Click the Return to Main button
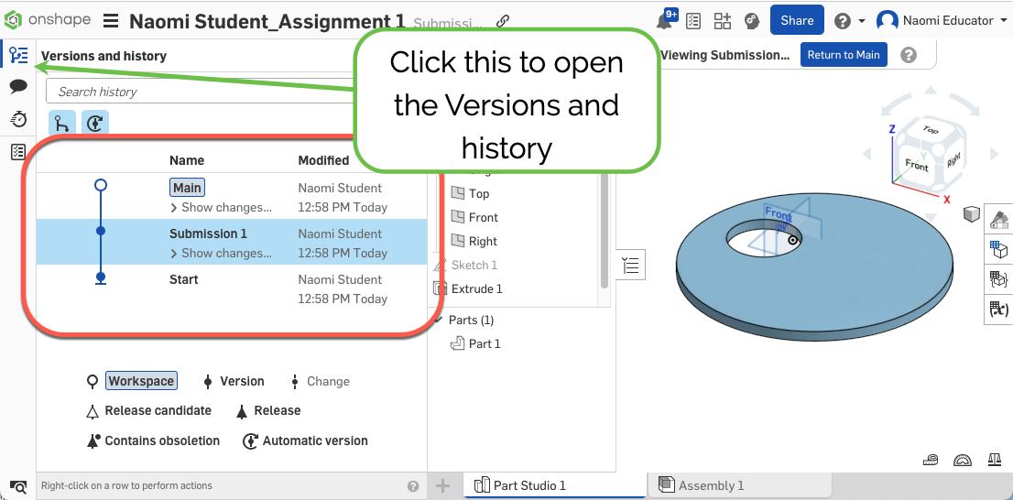 click(x=843, y=55)
